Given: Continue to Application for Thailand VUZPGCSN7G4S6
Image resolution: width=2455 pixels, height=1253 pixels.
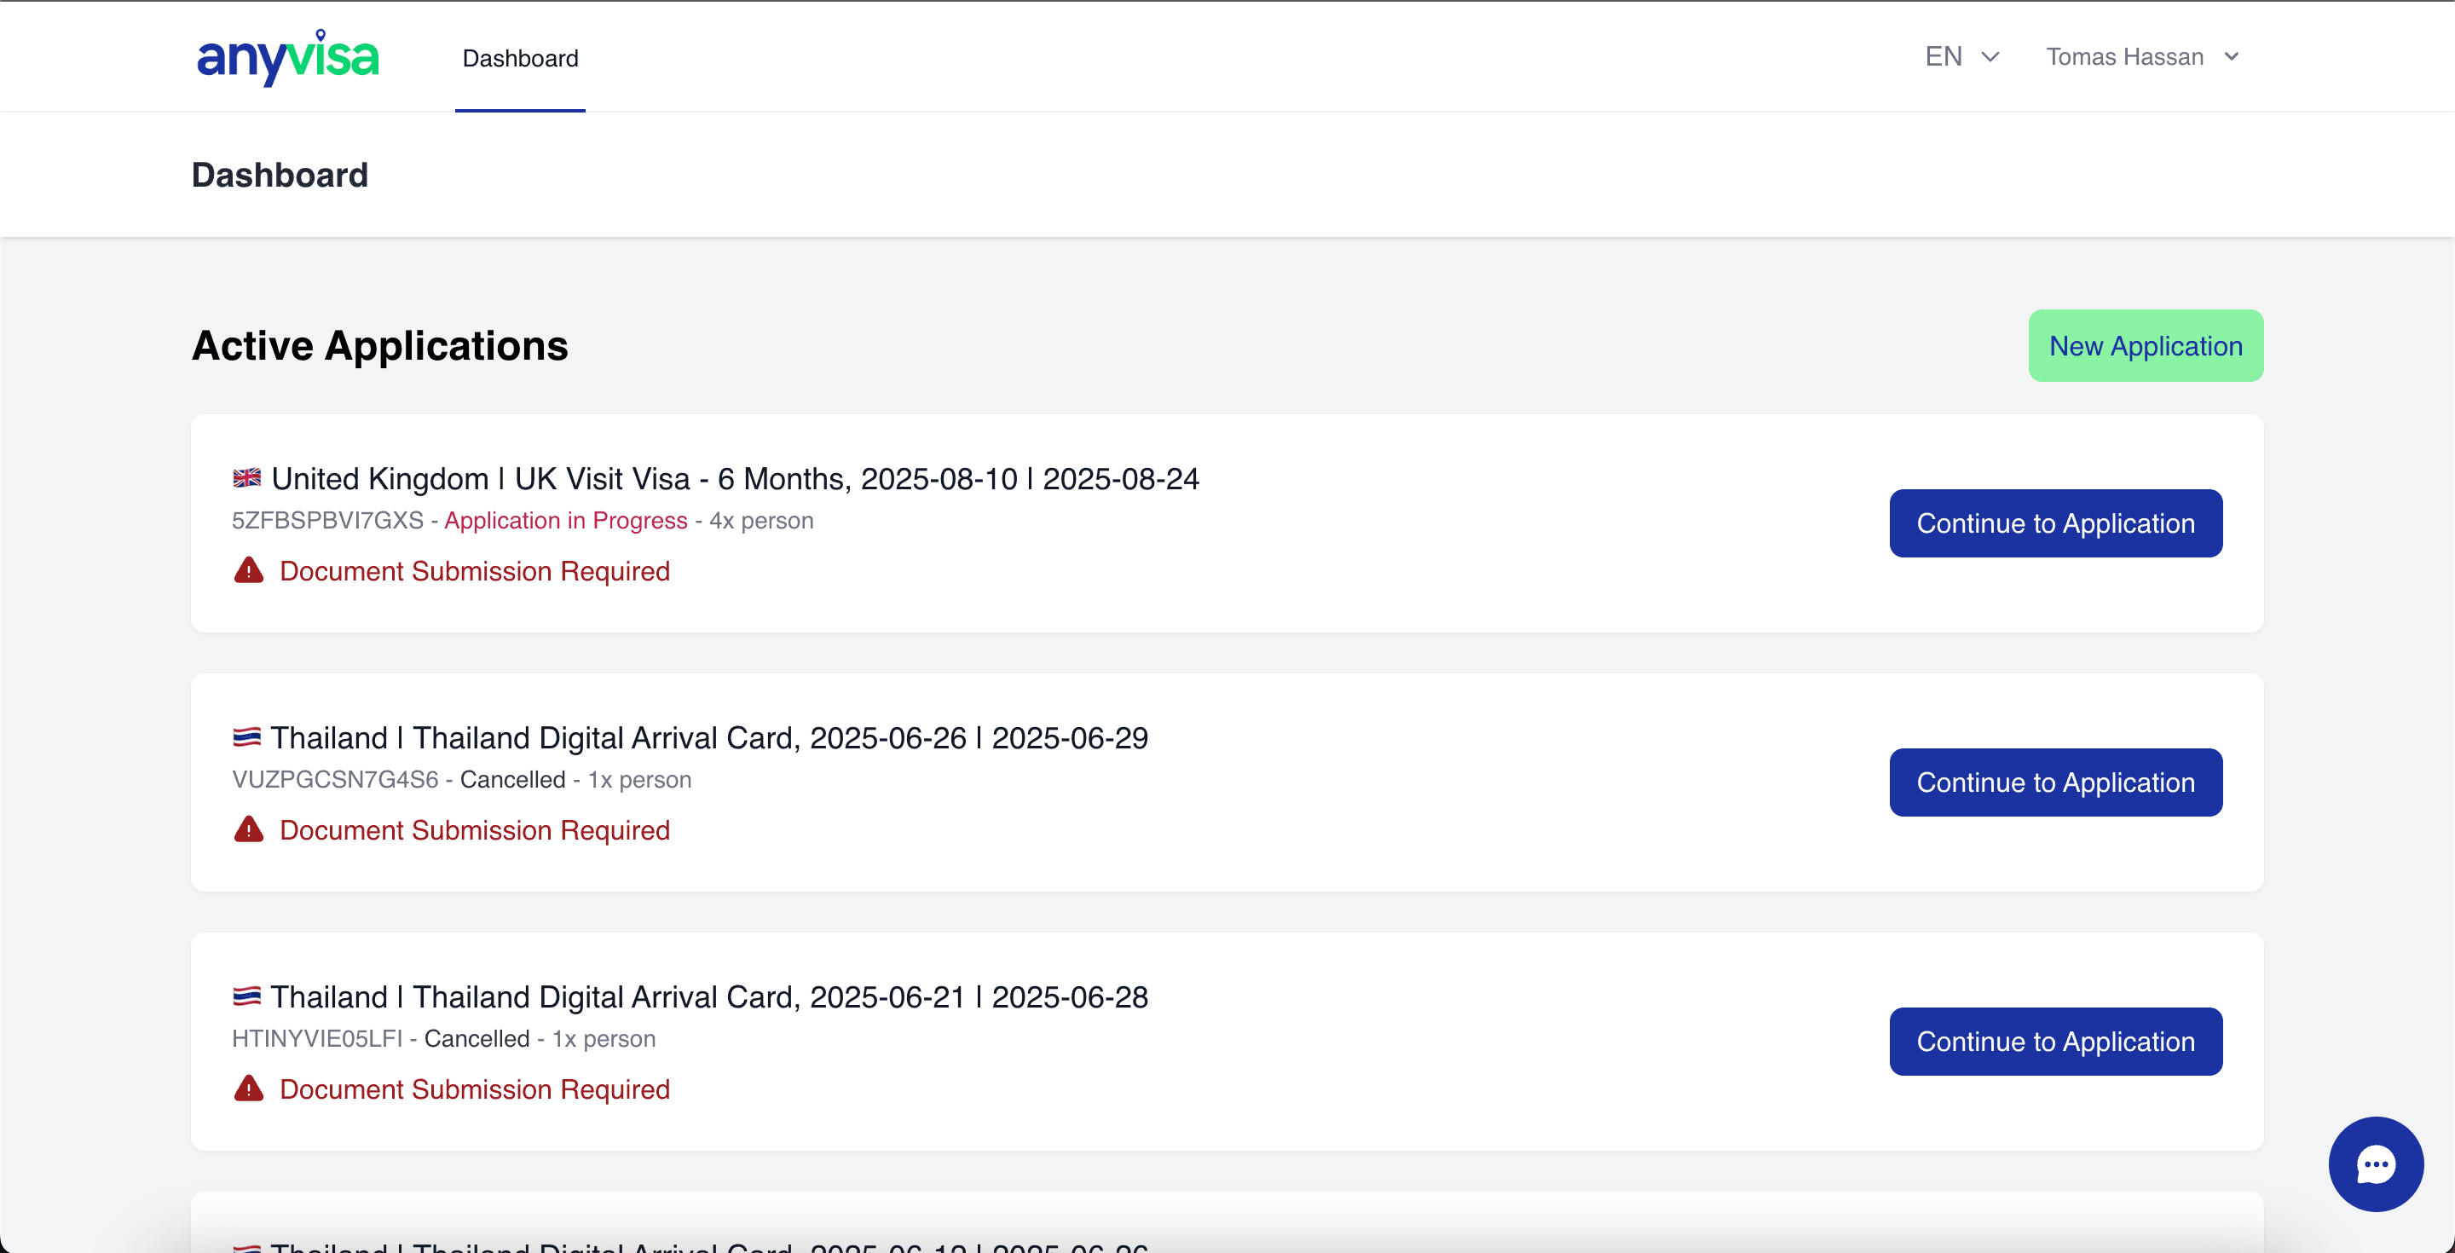Looking at the screenshot, I should (2056, 782).
